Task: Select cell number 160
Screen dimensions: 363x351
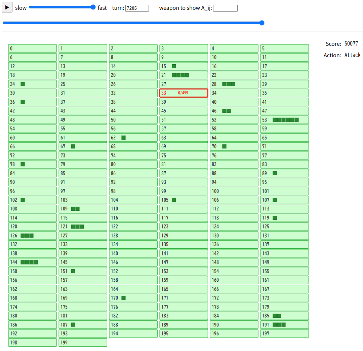Action: tap(234, 280)
